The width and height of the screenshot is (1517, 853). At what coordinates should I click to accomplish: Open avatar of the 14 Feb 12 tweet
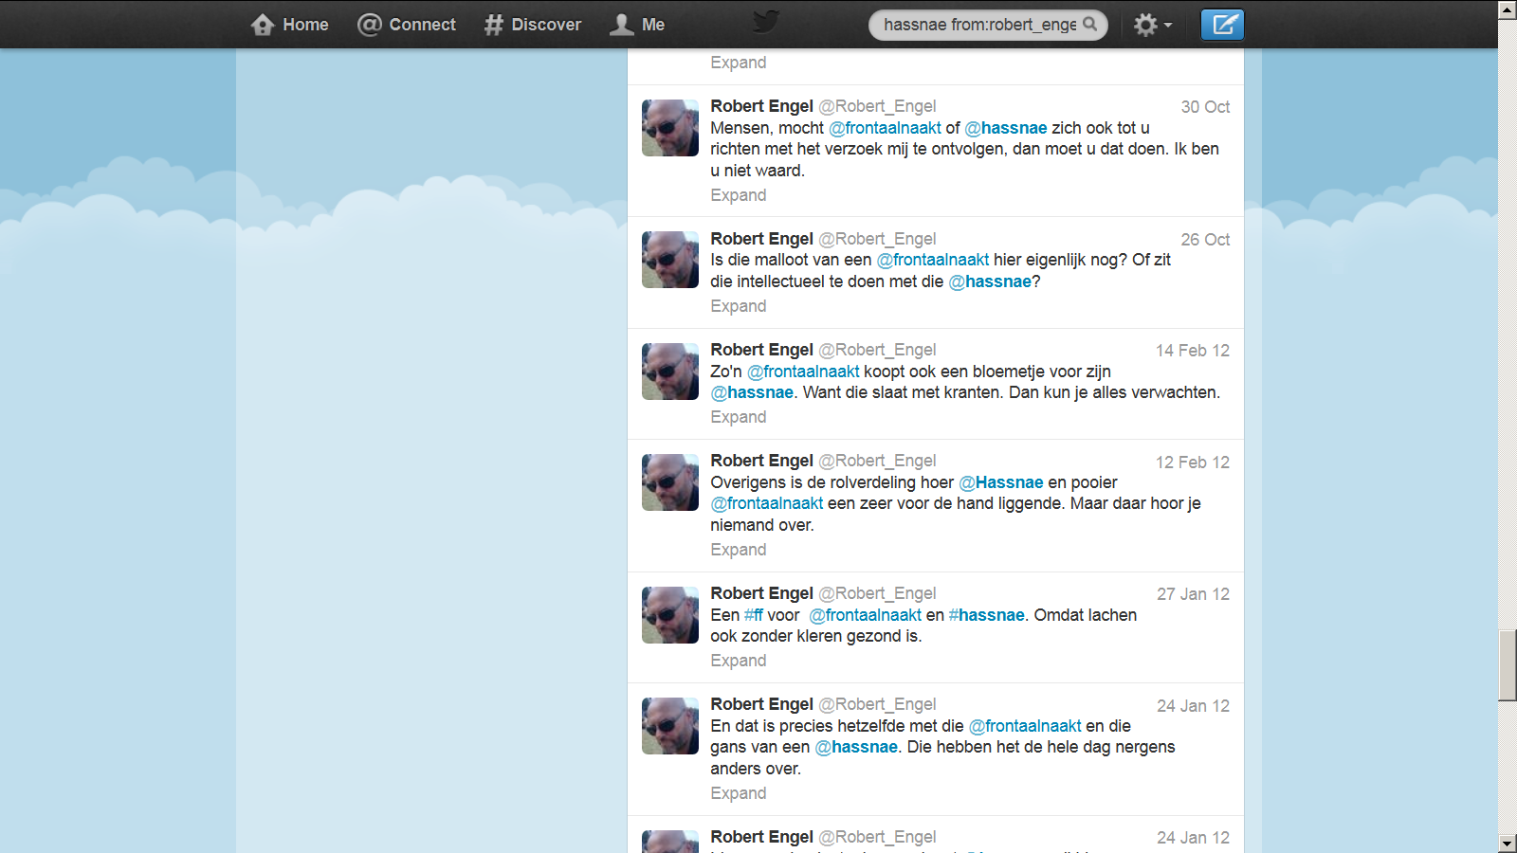click(x=670, y=372)
